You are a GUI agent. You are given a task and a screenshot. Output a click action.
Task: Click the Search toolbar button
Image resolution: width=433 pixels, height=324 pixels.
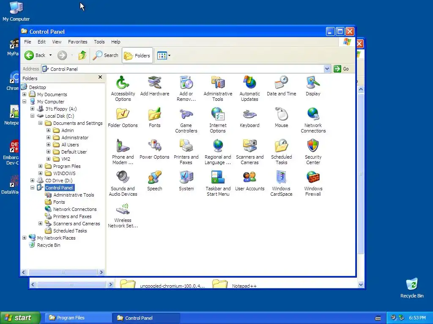pyautogui.click(x=105, y=55)
